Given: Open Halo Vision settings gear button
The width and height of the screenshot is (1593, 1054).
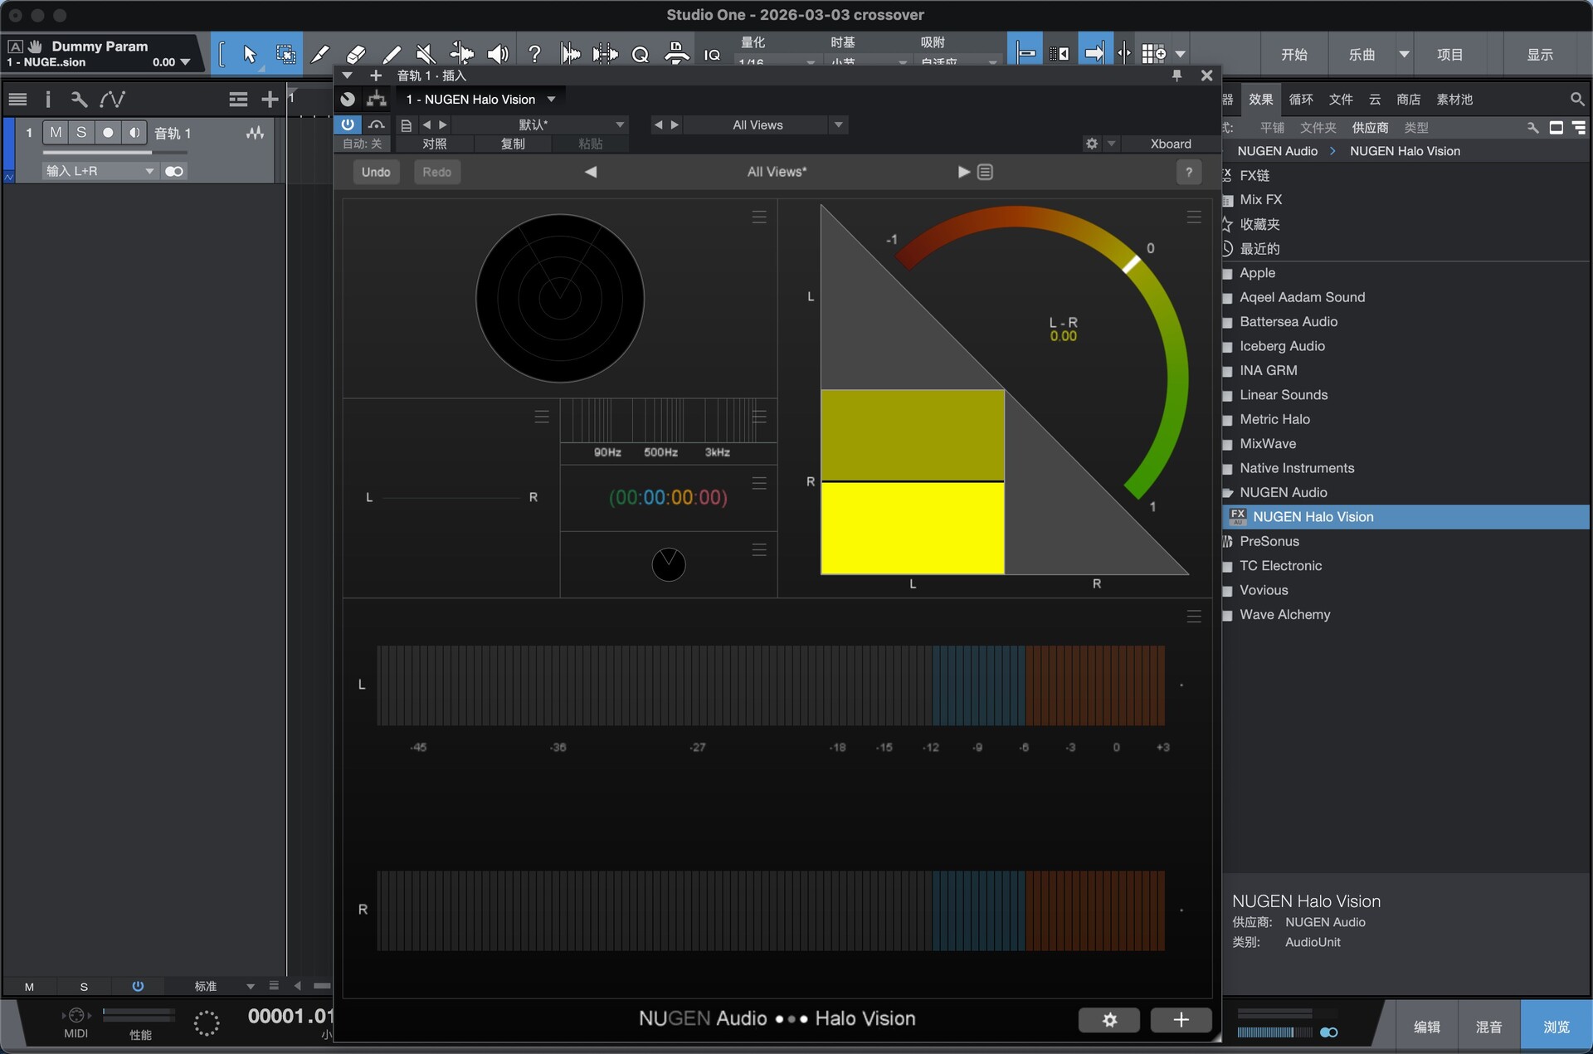Looking at the screenshot, I should pyautogui.click(x=1108, y=1020).
